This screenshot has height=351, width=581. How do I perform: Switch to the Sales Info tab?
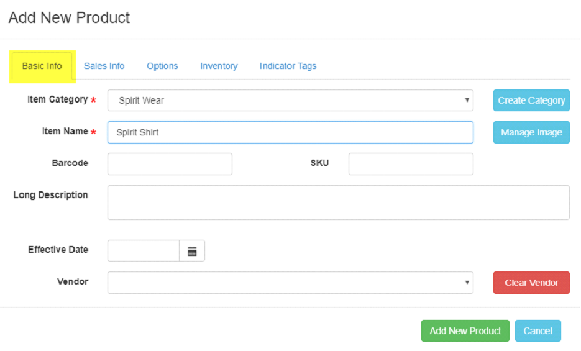104,66
